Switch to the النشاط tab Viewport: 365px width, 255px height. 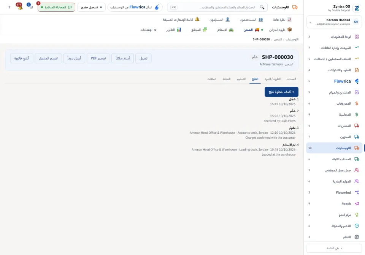point(226,79)
